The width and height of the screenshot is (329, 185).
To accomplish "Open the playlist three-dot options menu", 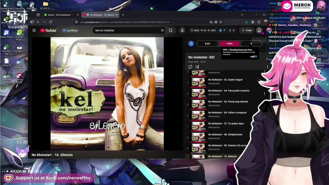I will click(x=268, y=67).
